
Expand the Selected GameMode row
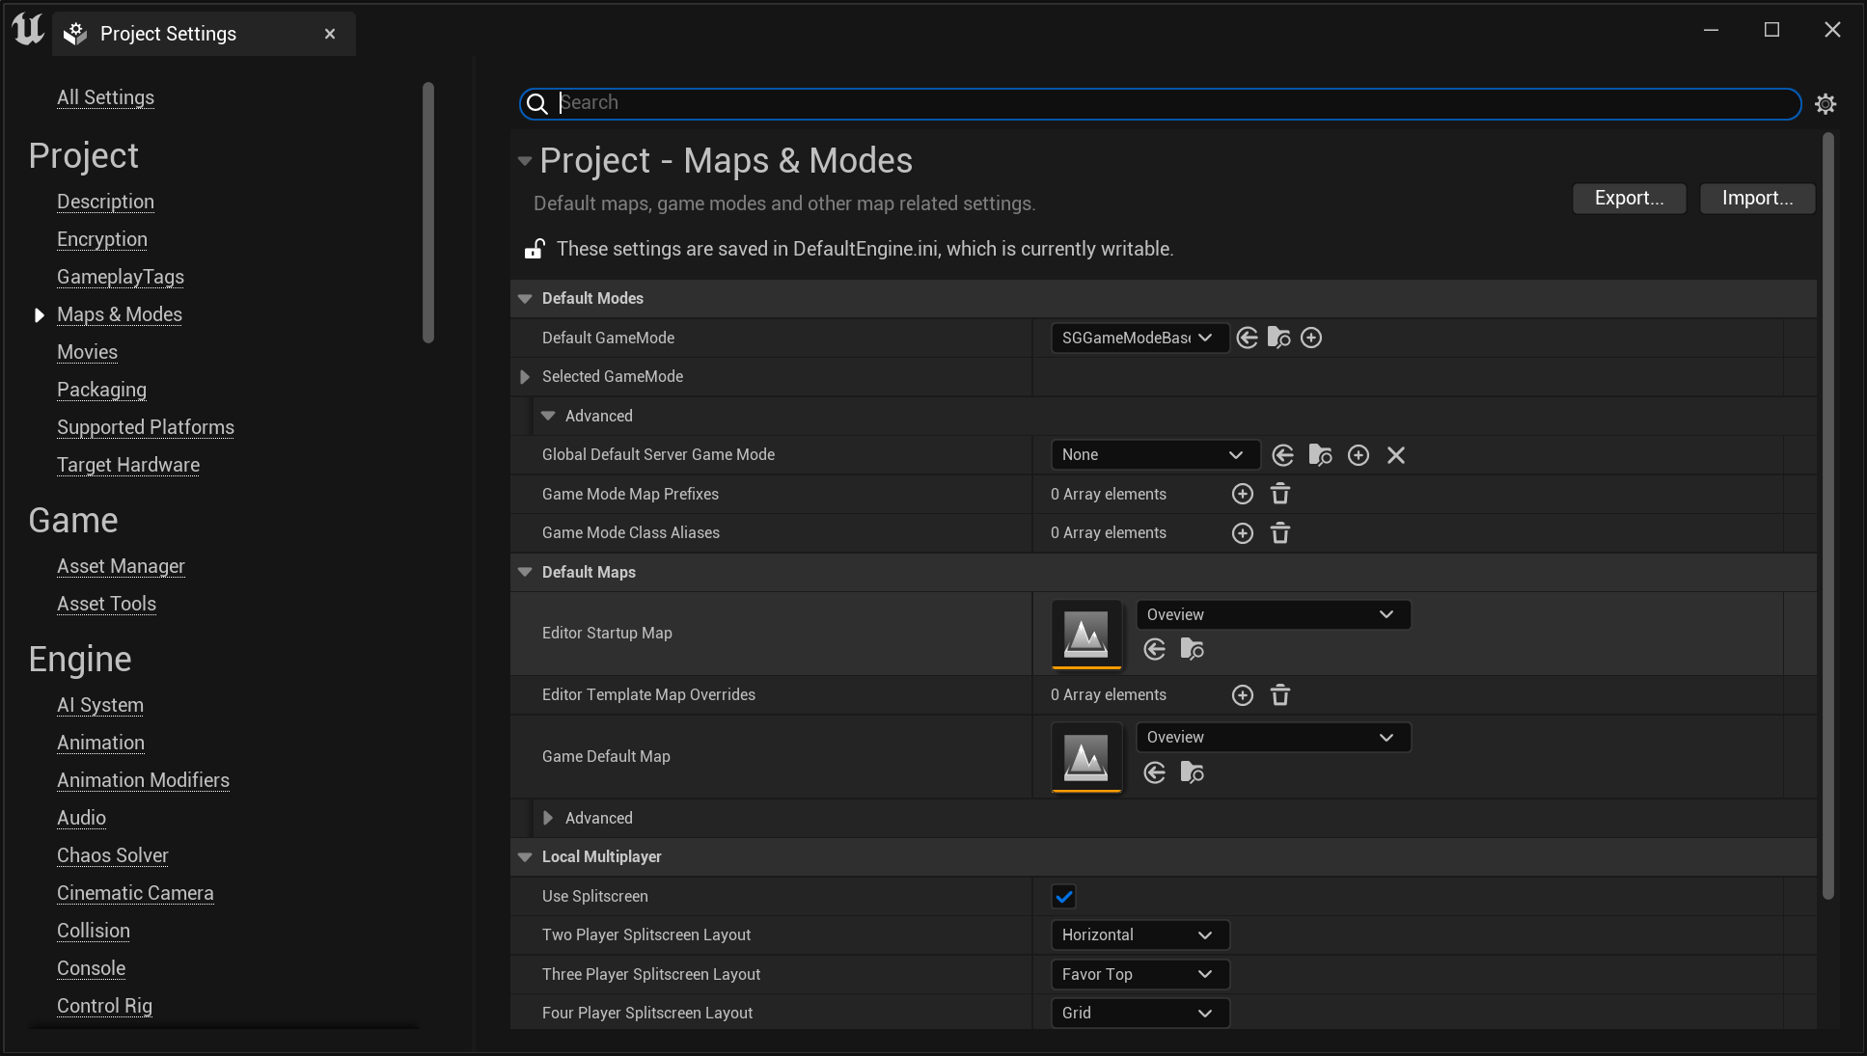point(524,376)
